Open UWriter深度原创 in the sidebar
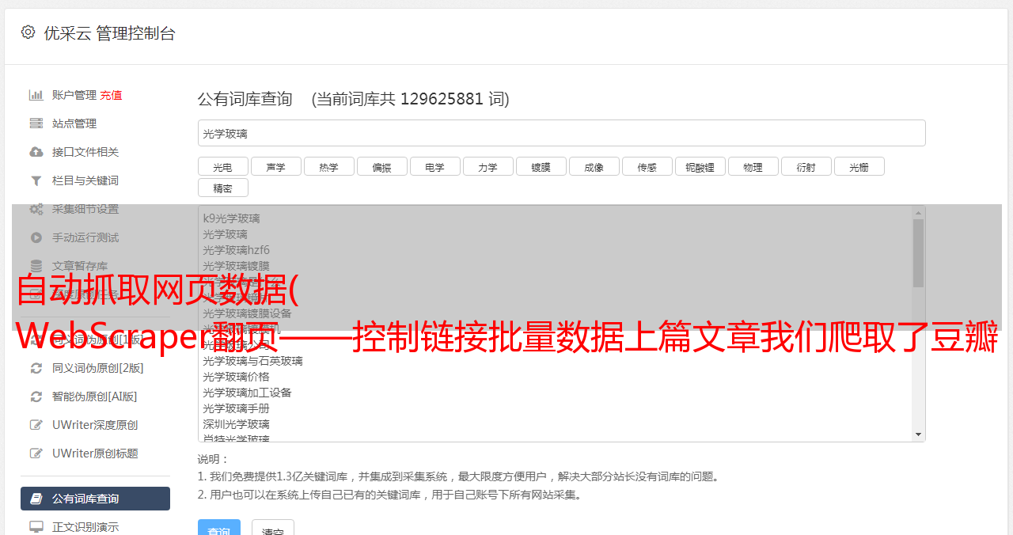Viewport: 1013px width, 535px height. click(95, 425)
